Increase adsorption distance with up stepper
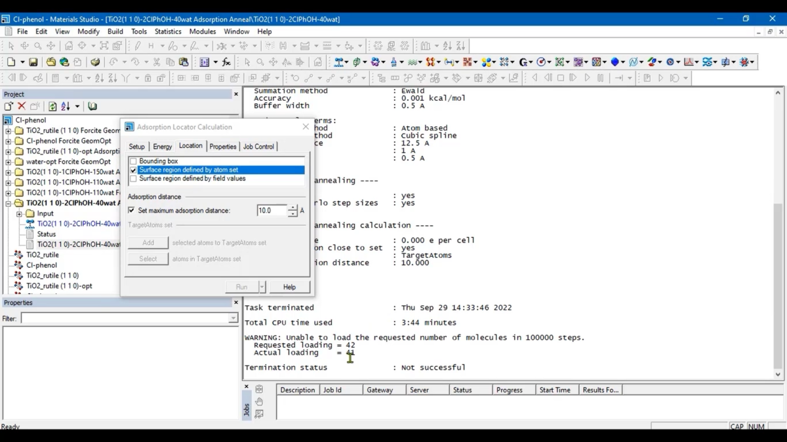Viewport: 787px width, 442px height. coord(293,208)
